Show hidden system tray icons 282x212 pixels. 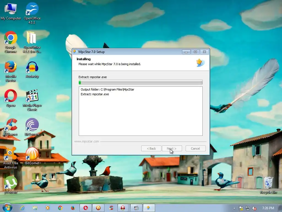[x=234, y=208]
